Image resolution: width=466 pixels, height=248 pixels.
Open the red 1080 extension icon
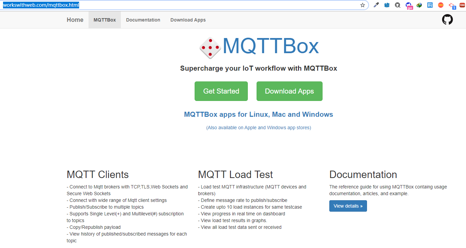coord(462,5)
